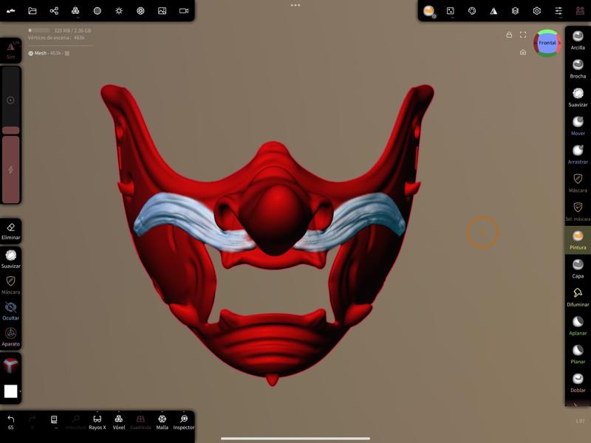Open the lighting sun menu
Image resolution: width=591 pixels, height=443 pixels.
(119, 10)
